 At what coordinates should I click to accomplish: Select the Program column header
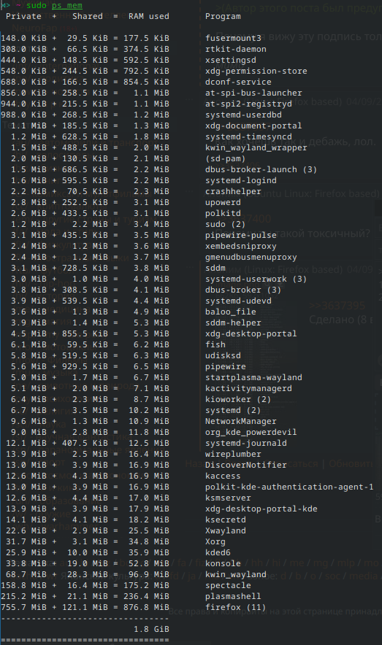[223, 17]
